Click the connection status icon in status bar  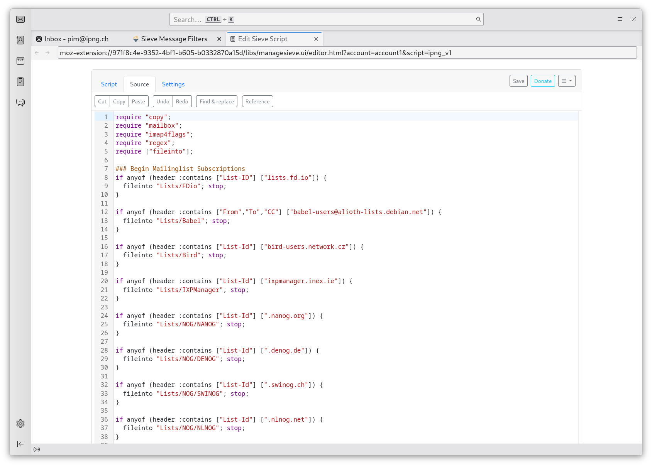coord(37,449)
